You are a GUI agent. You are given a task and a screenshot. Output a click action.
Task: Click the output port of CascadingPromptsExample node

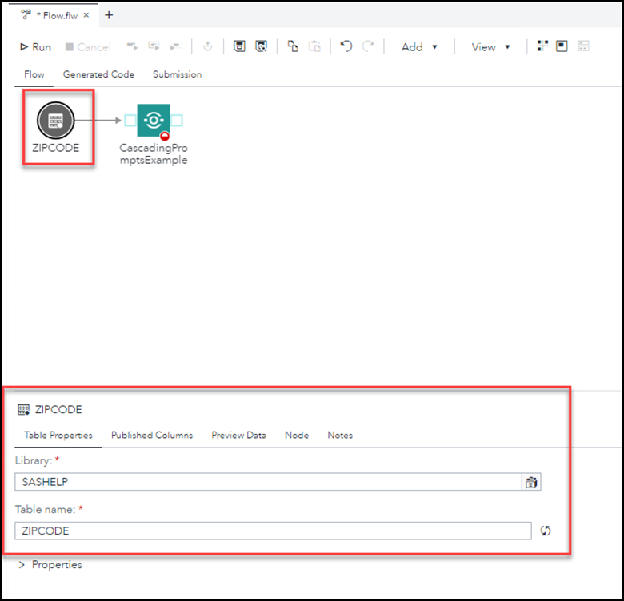click(x=177, y=121)
